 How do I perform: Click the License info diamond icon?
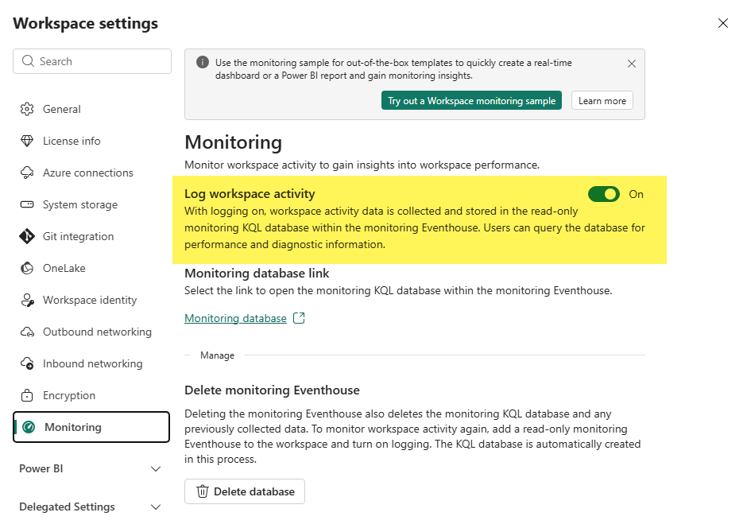tap(27, 141)
